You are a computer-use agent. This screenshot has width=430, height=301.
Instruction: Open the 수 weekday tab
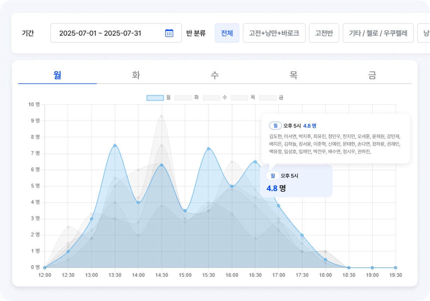[x=215, y=75]
